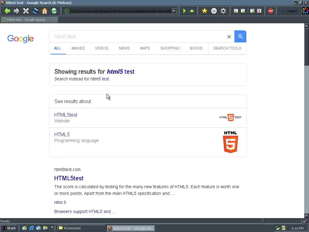Go back with the green left arrow

[7, 11]
